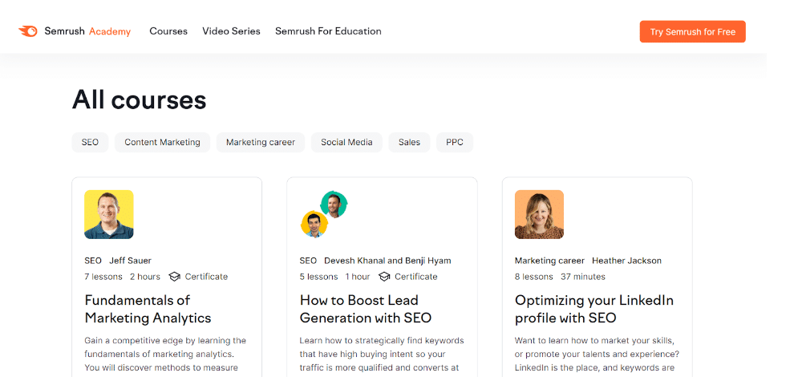Filter courses by SEO tag
Image resolution: width=794 pixels, height=385 pixels.
click(90, 142)
